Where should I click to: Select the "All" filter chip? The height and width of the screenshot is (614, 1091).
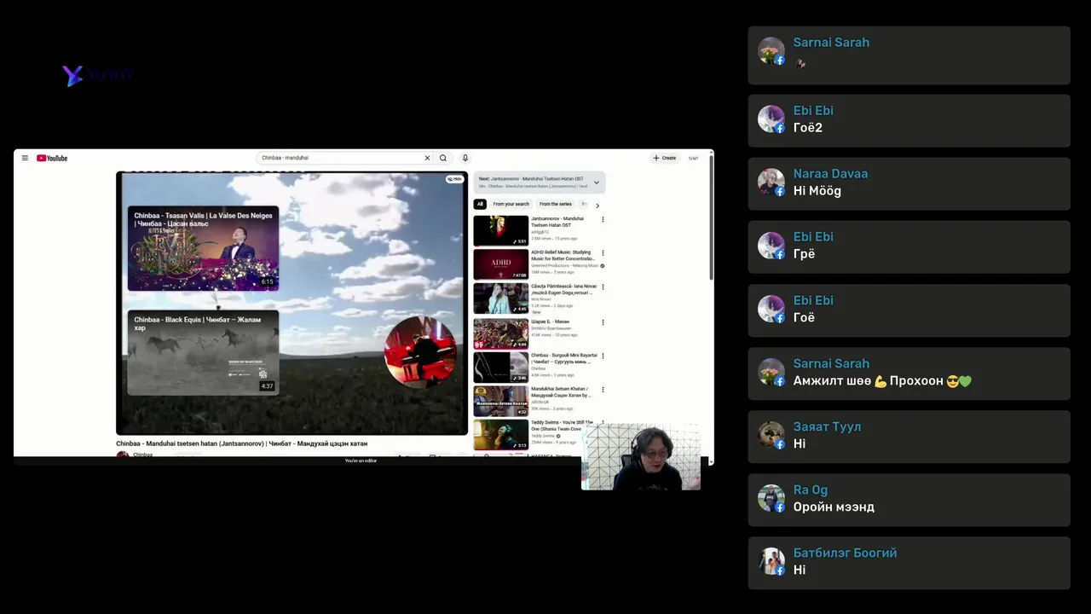(480, 204)
